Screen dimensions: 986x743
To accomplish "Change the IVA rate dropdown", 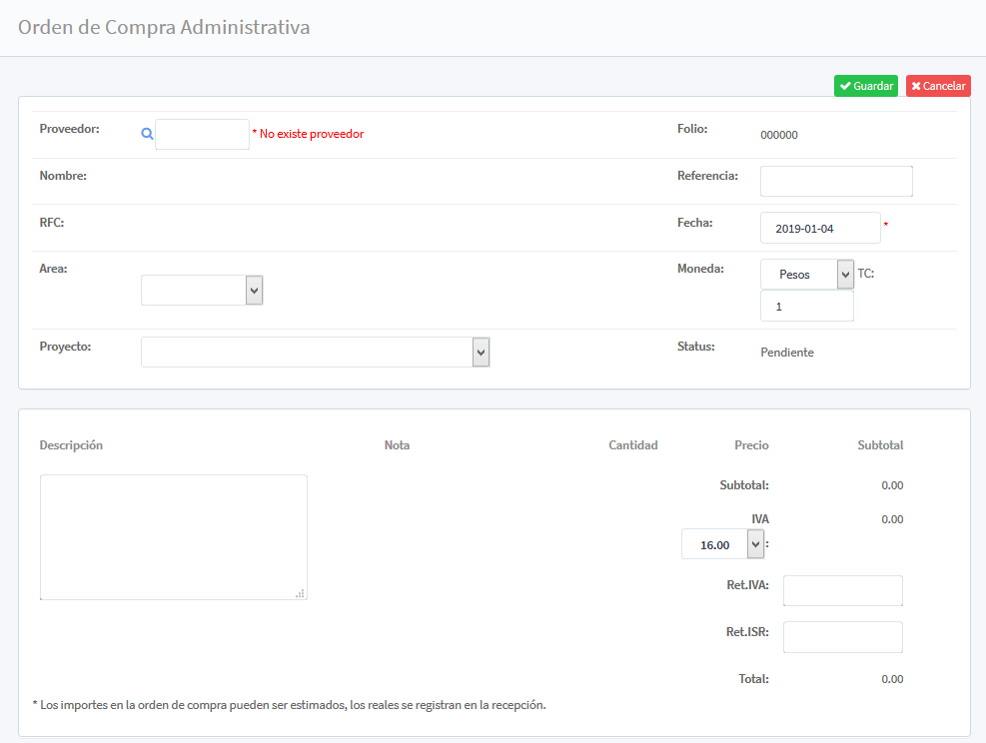I will point(723,544).
